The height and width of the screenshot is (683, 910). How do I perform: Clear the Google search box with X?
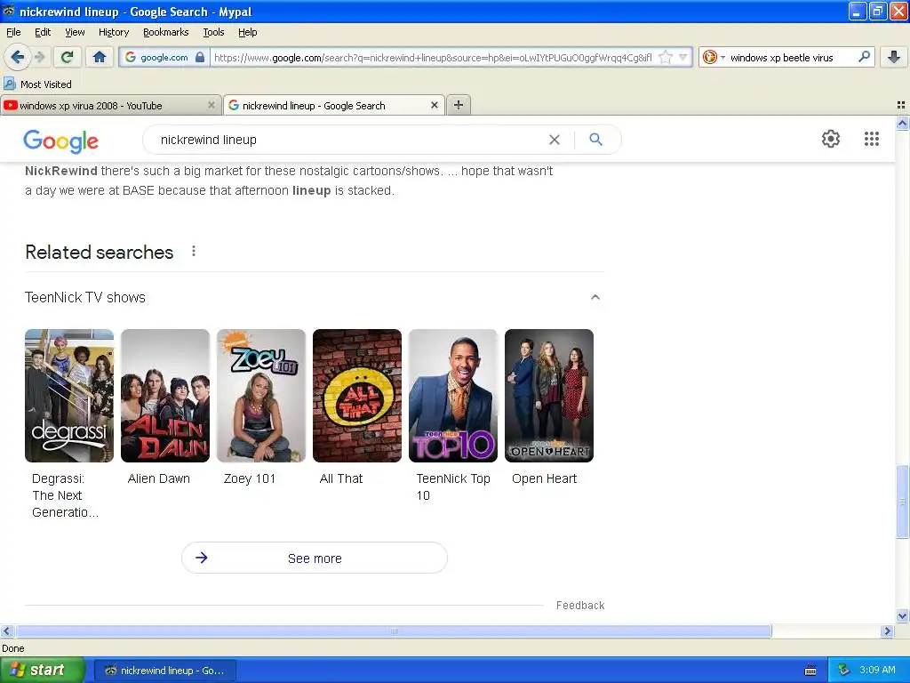(555, 140)
